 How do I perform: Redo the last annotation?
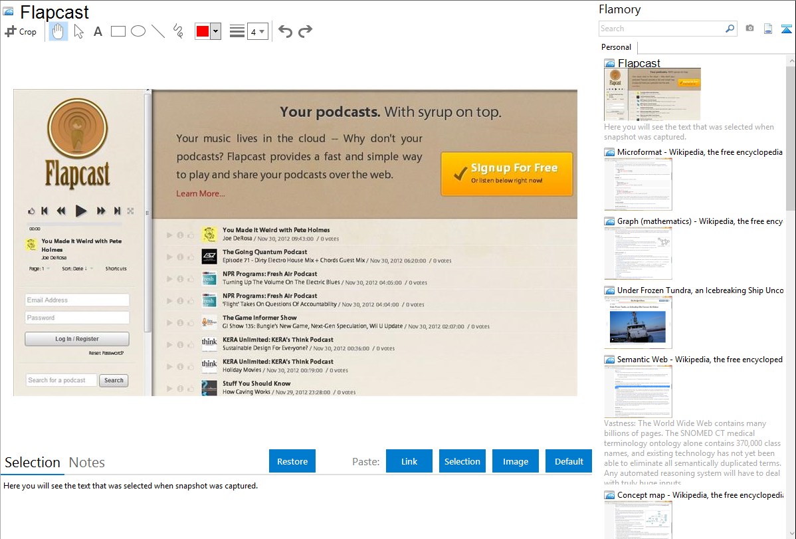[305, 31]
